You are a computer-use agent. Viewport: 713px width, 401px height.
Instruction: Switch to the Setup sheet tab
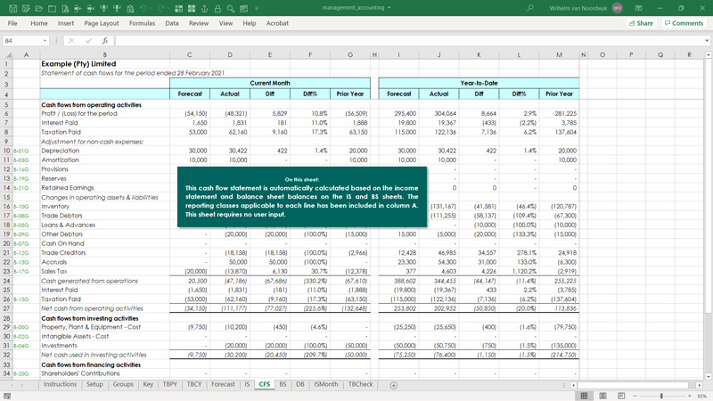(x=94, y=384)
